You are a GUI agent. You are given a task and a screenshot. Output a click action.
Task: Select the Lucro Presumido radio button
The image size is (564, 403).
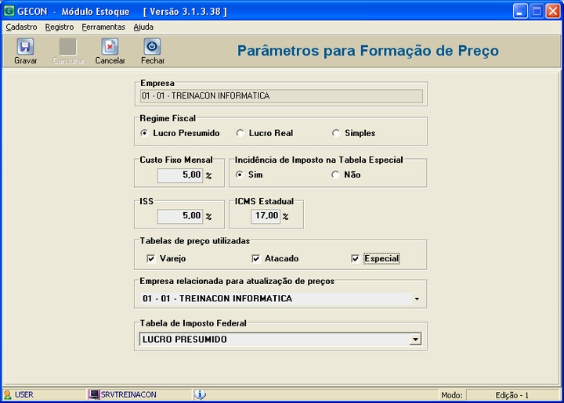click(x=144, y=133)
